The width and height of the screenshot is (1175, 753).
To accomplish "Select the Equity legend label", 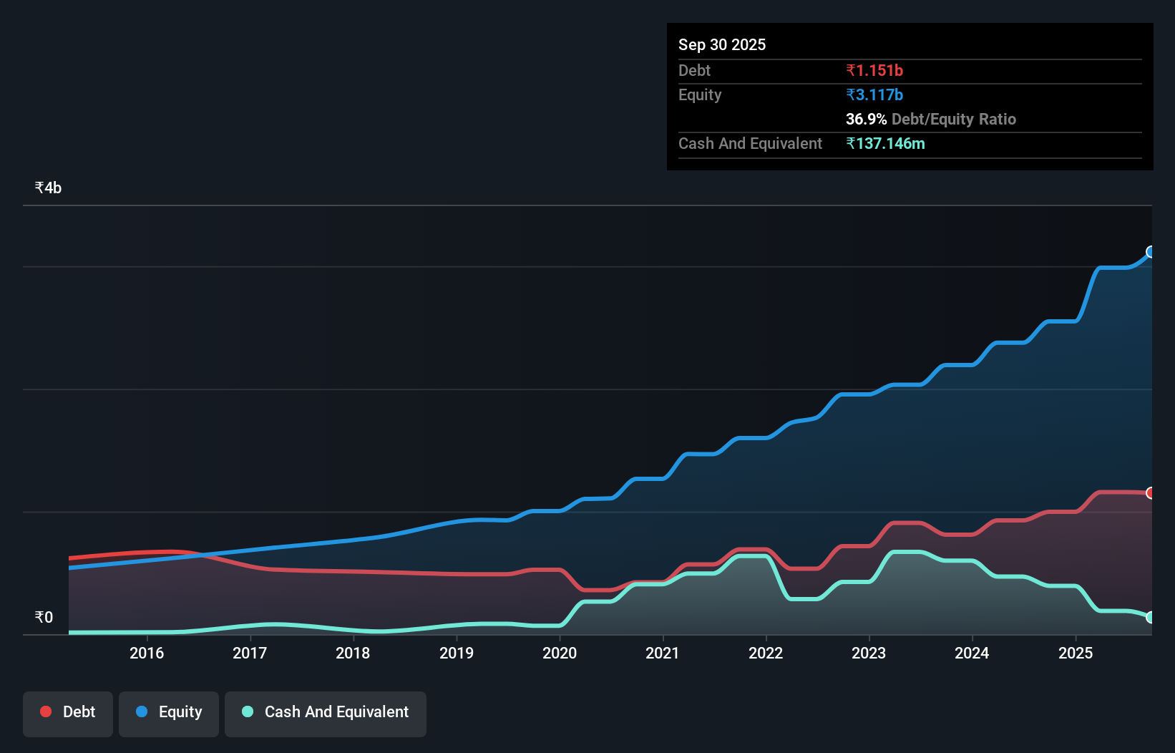I will tap(180, 711).
